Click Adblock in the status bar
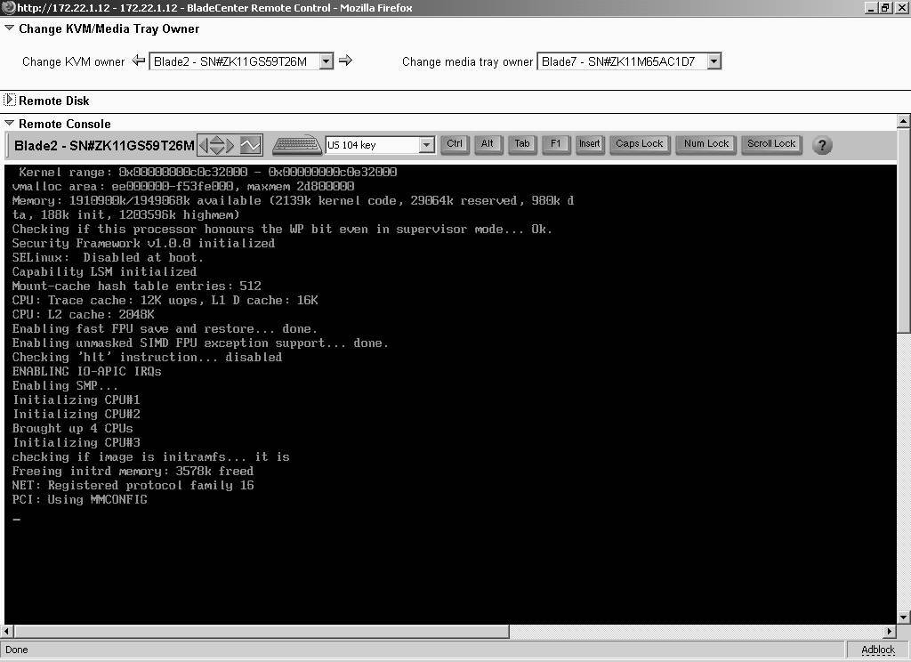The width and height of the screenshot is (911, 662). (877, 650)
